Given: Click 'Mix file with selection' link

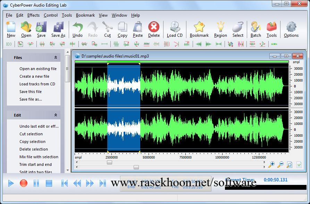Looking at the screenshot, I should click(x=39, y=157).
